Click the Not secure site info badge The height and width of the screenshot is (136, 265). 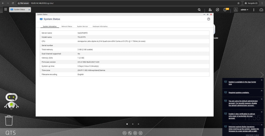(x=23, y=3)
